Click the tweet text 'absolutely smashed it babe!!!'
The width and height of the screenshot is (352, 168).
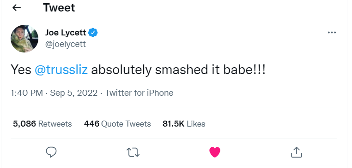tap(178, 70)
